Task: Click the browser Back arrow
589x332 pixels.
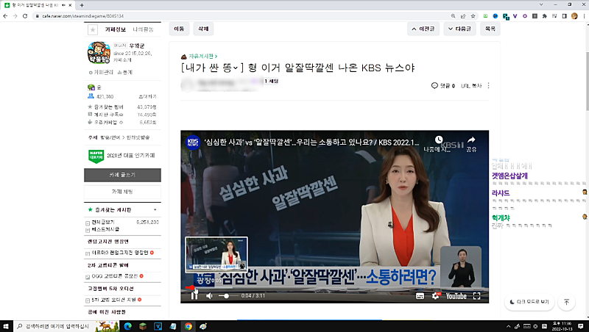Action: [5, 16]
